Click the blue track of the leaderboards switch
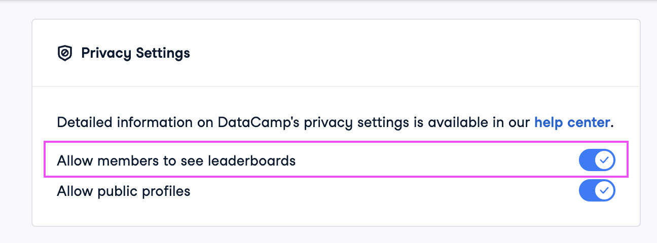This screenshot has width=657, height=243. [x=587, y=160]
